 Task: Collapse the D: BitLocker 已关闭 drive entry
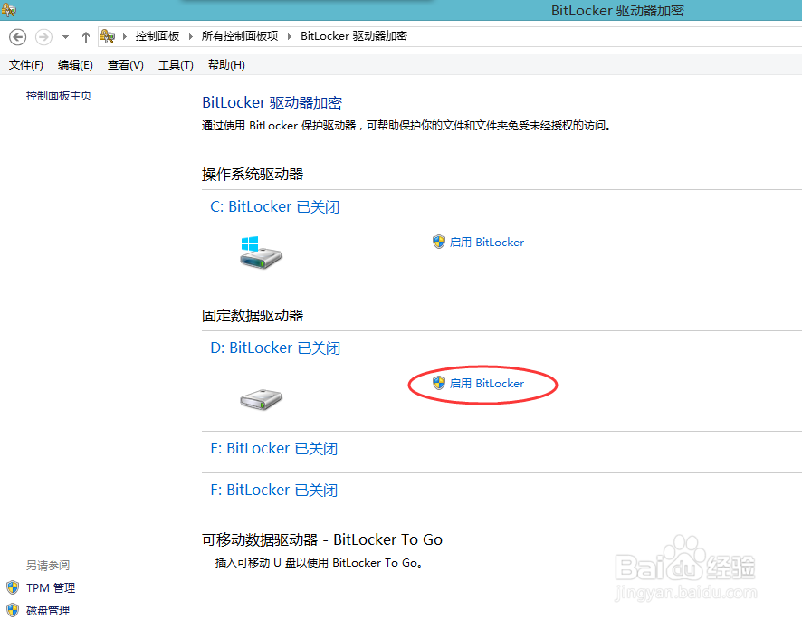point(275,348)
